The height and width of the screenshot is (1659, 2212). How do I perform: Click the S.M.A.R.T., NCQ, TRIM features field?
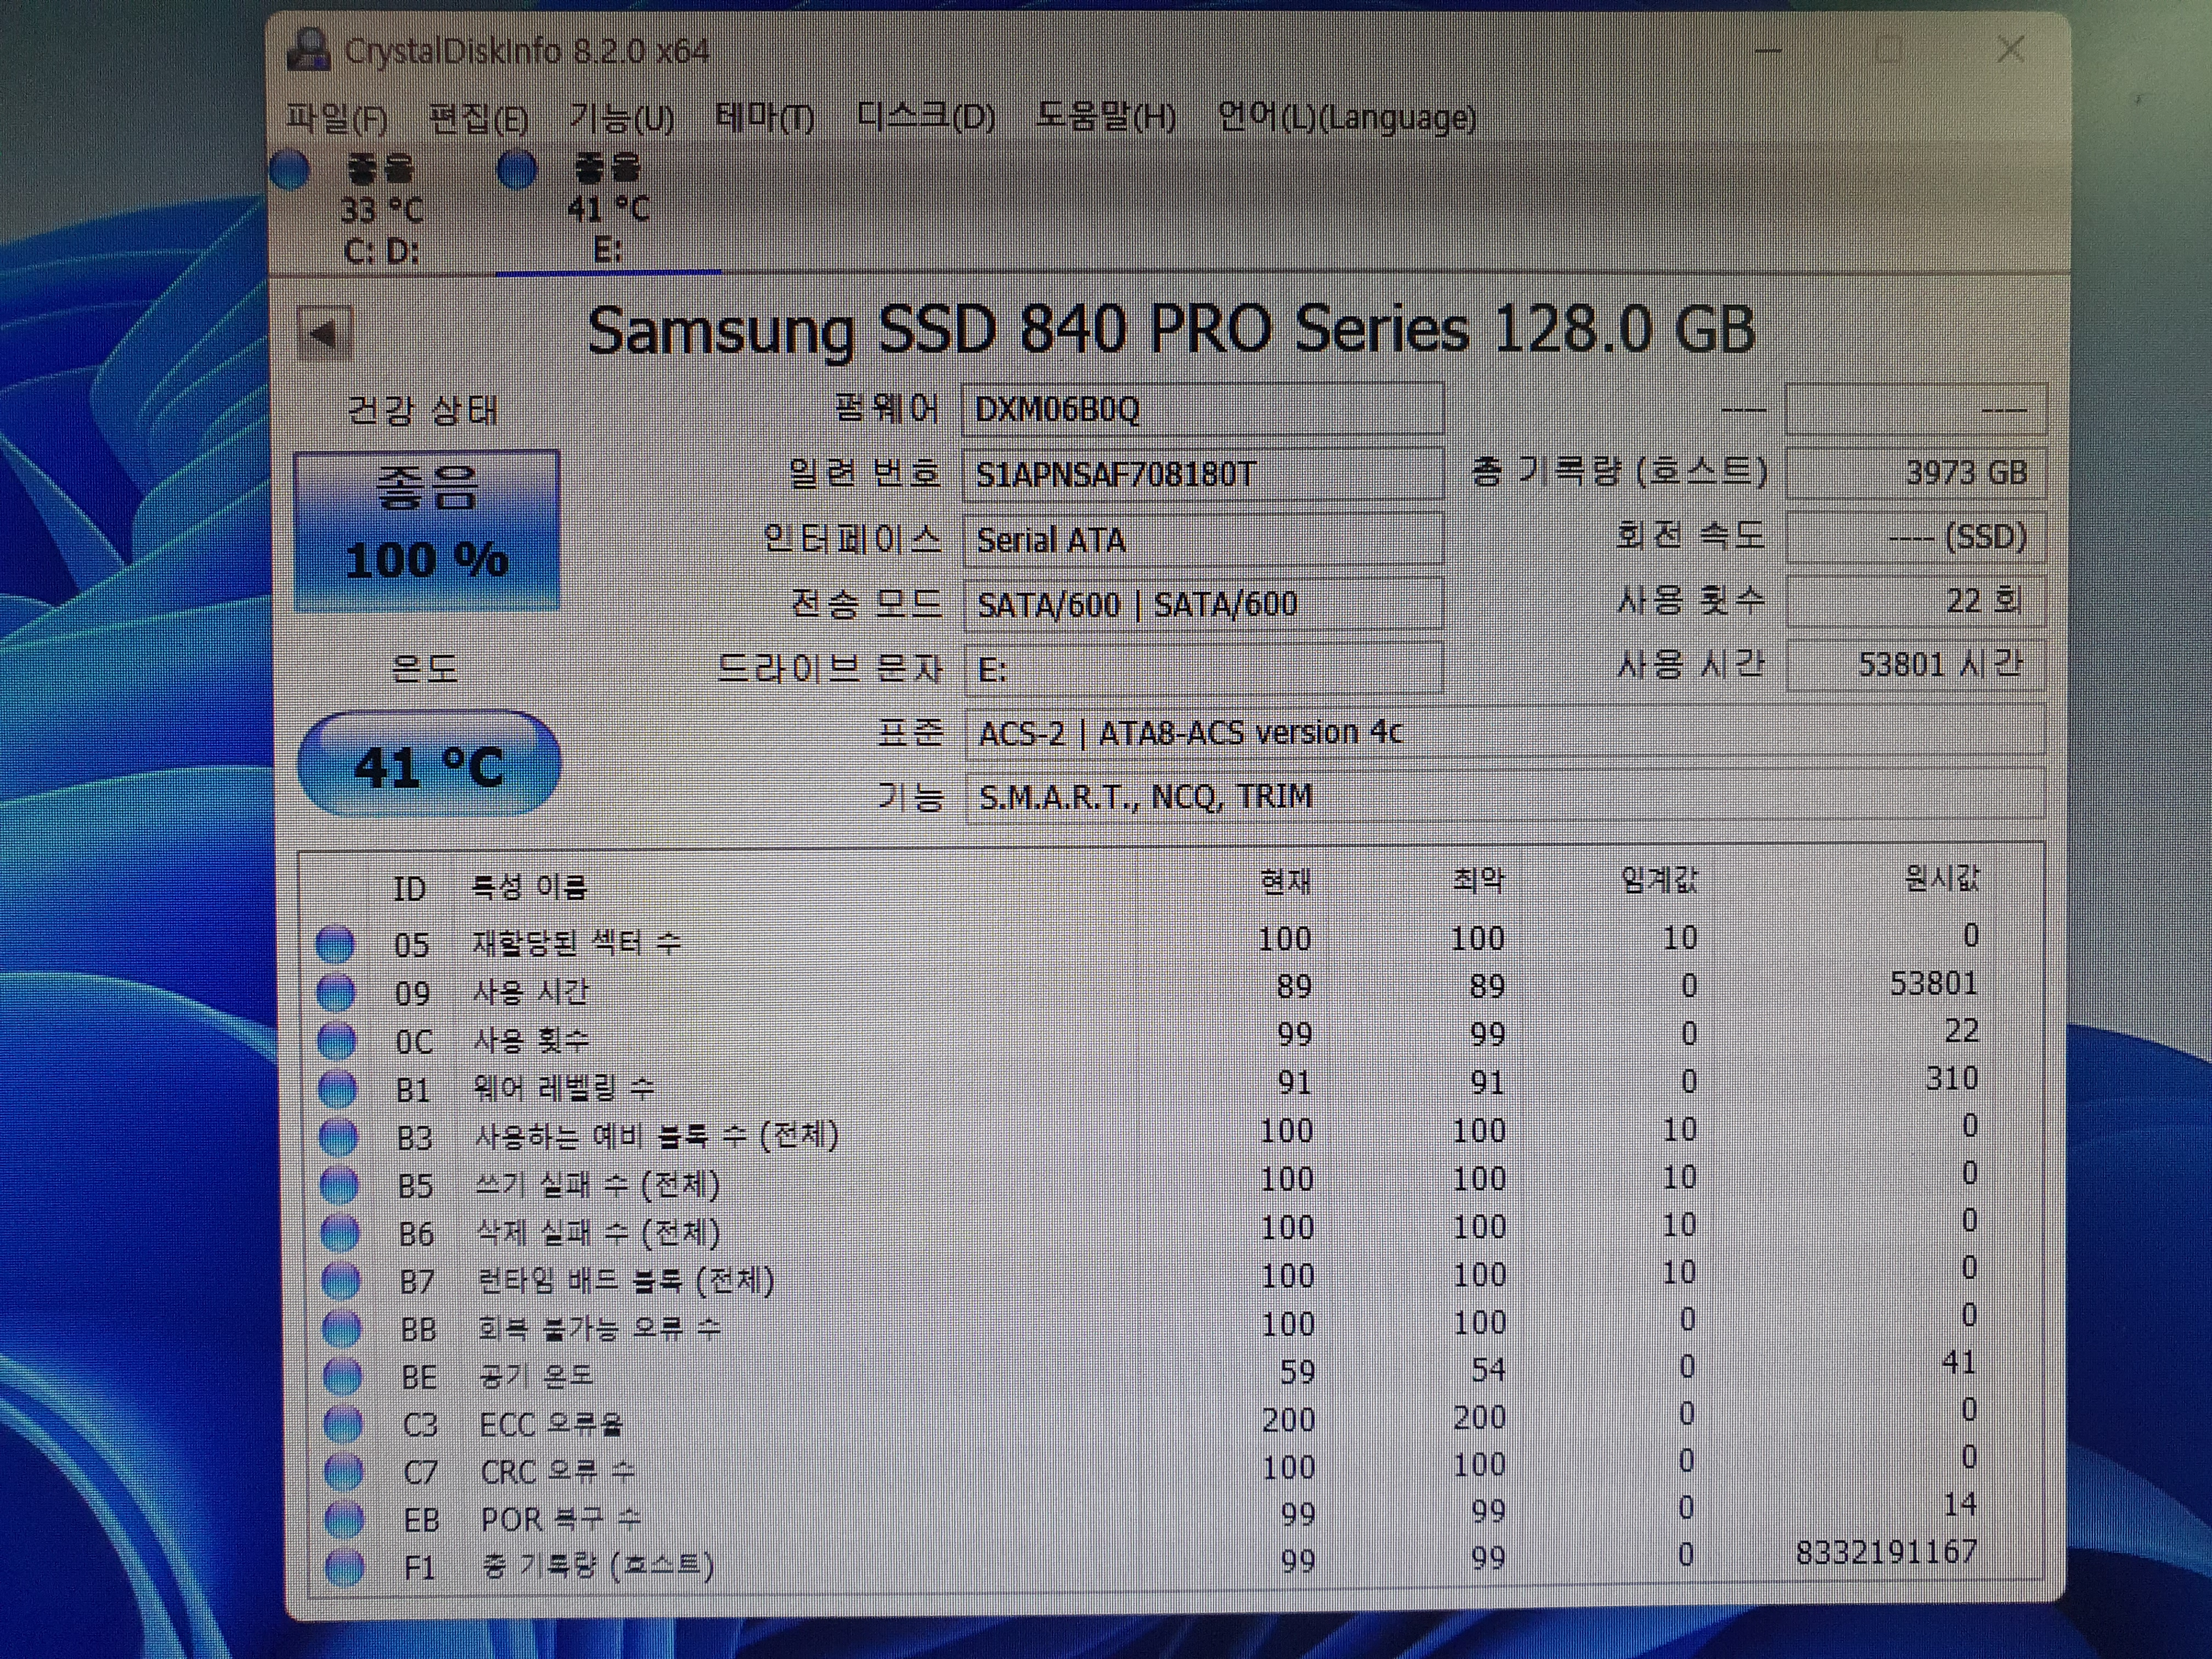pyautogui.click(x=1504, y=797)
